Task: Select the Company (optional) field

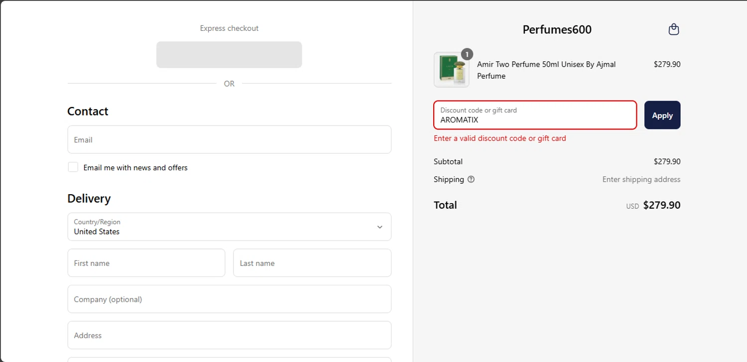Action: (x=229, y=299)
